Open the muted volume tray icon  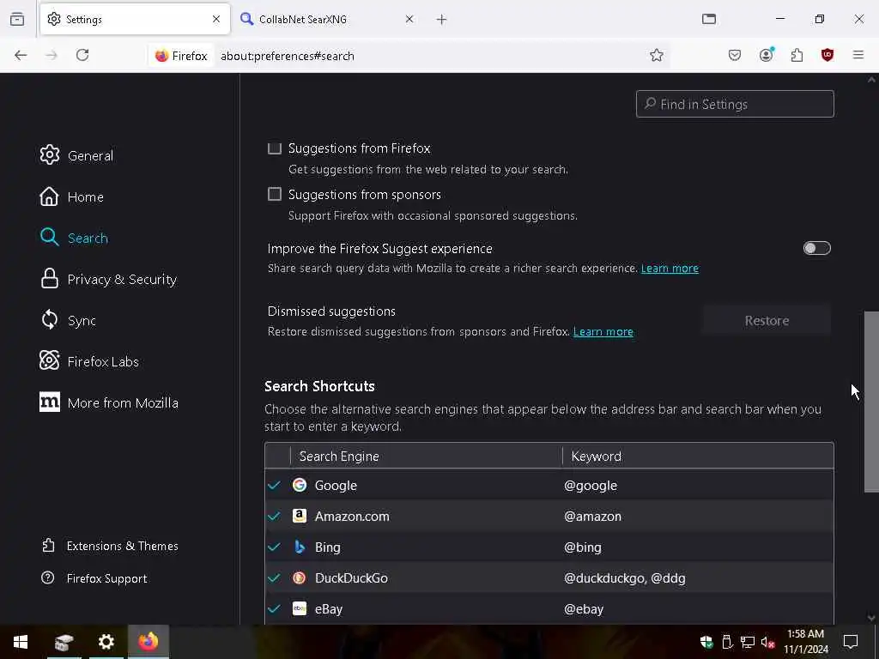coord(767,642)
